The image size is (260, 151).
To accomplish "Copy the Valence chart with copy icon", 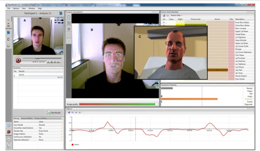I will pos(72,112).
